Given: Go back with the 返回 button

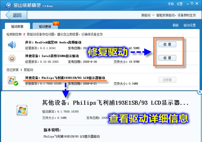Looking at the screenshot, I should coord(17,15).
